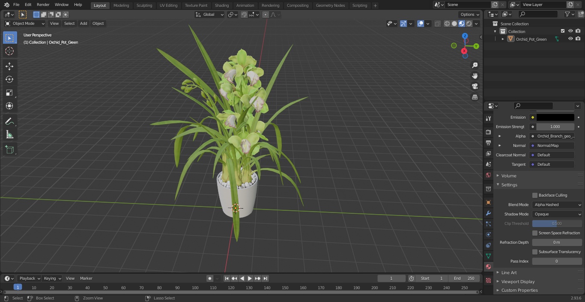Image resolution: width=585 pixels, height=302 pixels.
Task: Open the Tool properties tab
Action: [x=488, y=118]
